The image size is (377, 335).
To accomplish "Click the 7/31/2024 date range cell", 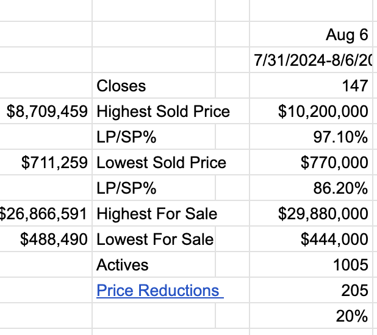I will pos(312,60).
